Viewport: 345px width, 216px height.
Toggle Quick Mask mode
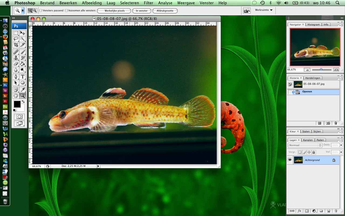(x=19, y=117)
